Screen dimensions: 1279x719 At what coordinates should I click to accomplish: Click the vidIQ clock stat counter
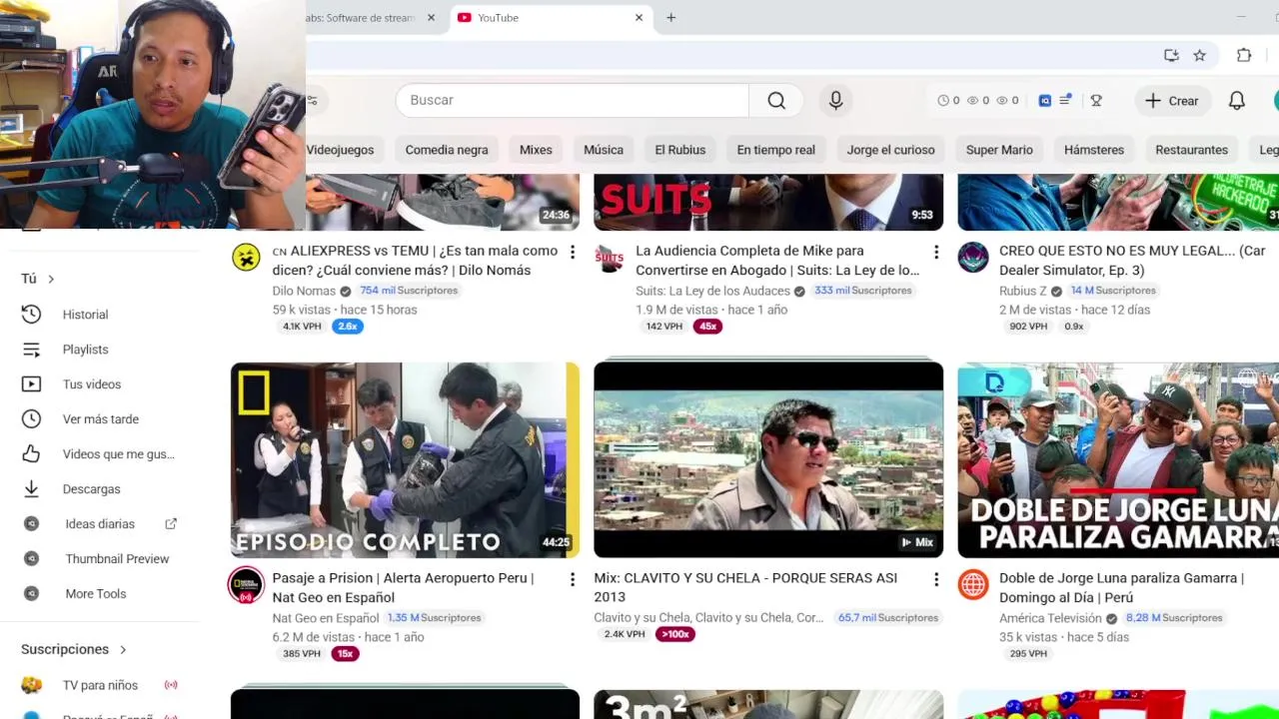pyautogui.click(x=948, y=100)
